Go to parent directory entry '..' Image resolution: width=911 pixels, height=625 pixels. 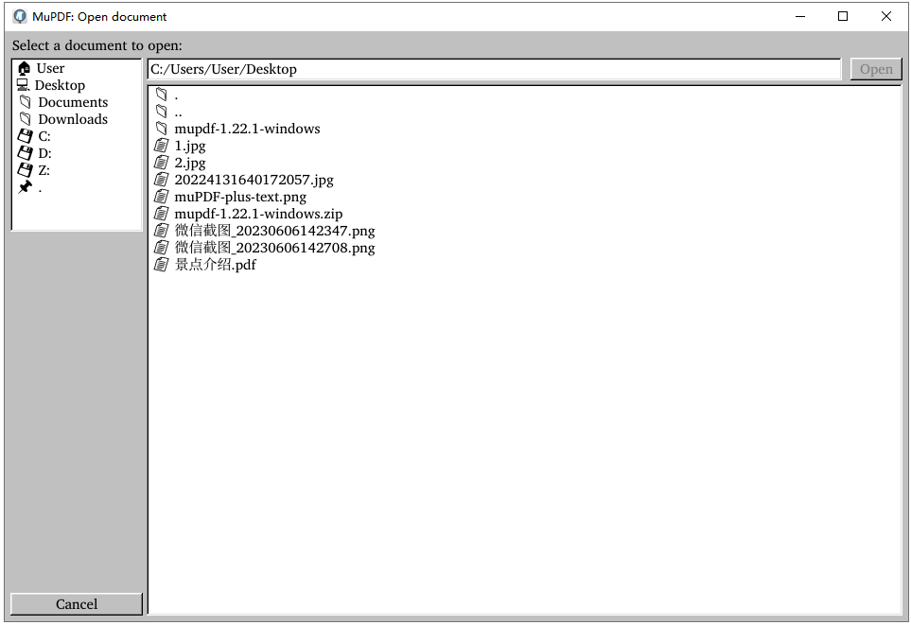[x=178, y=112]
